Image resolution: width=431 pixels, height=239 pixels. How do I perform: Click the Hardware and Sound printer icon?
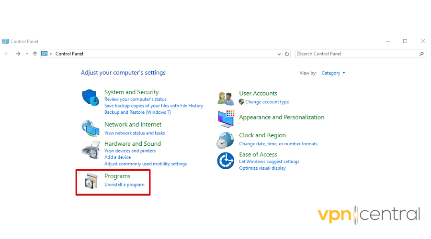(91, 150)
